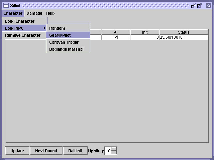
Task: Open the Help menu
Action: click(x=50, y=13)
